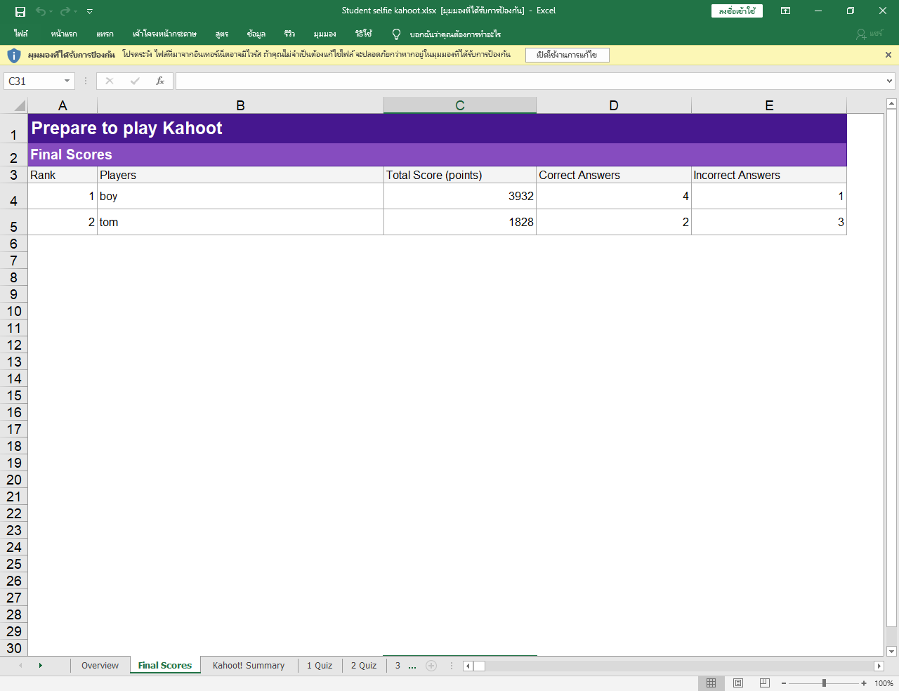Switch to Page Break Preview icon
Viewport: 899px width, 691px height.
pos(765,683)
